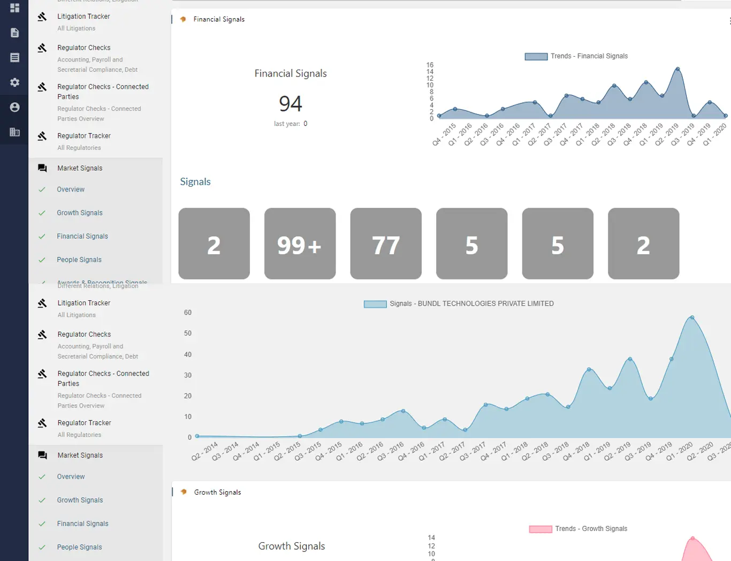Click the large 'Financial Signals' heading above 94
731x561 pixels.
[x=291, y=73]
